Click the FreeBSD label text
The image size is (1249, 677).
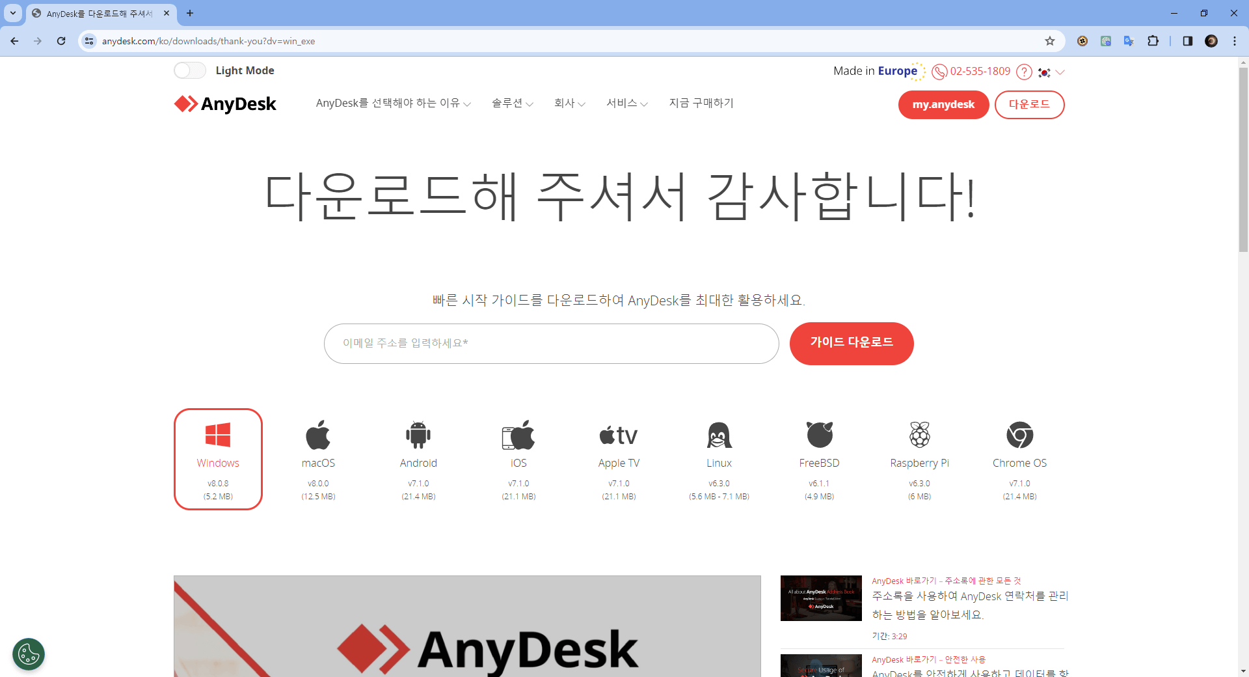point(819,463)
